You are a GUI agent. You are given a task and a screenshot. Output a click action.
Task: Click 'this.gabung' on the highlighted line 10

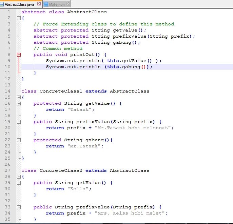124,67
